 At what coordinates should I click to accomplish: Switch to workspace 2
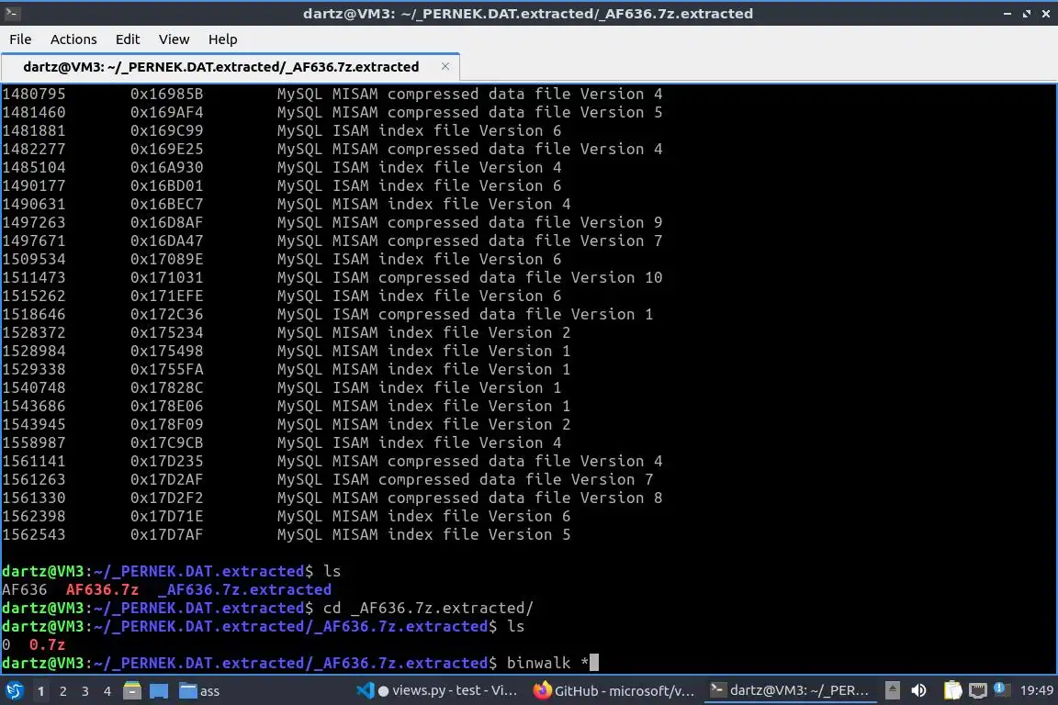pyautogui.click(x=63, y=691)
